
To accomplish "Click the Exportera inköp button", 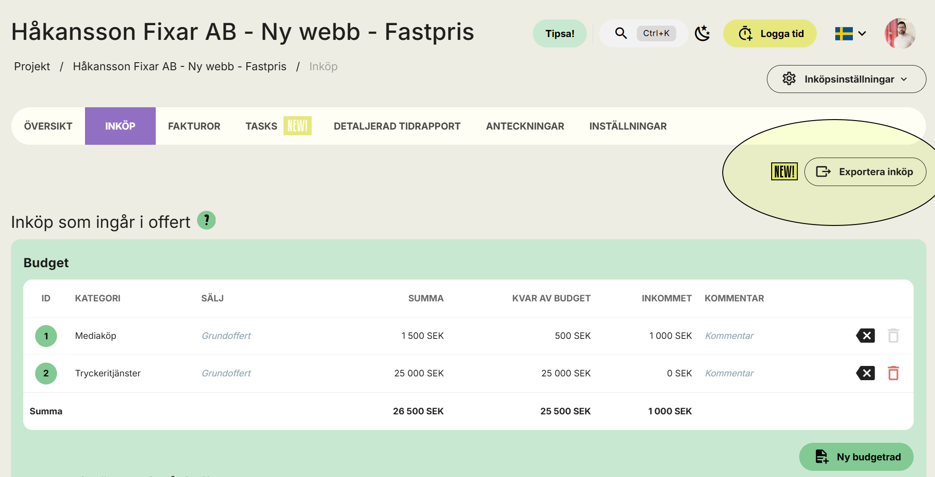I will click(865, 172).
